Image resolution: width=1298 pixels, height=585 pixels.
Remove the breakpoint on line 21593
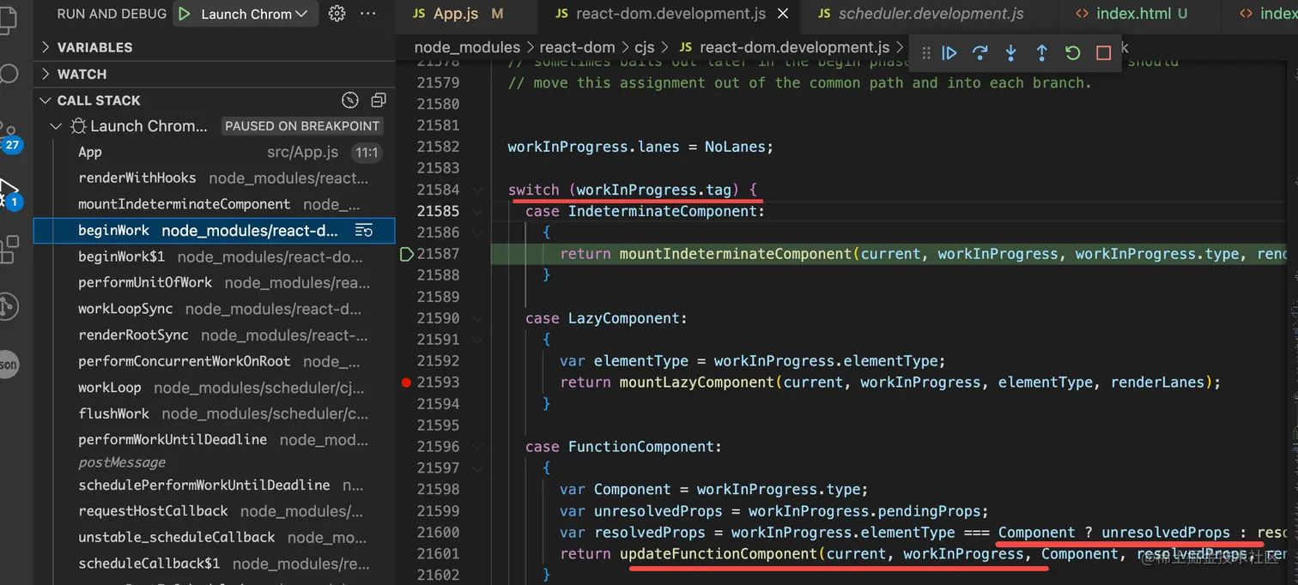[406, 383]
